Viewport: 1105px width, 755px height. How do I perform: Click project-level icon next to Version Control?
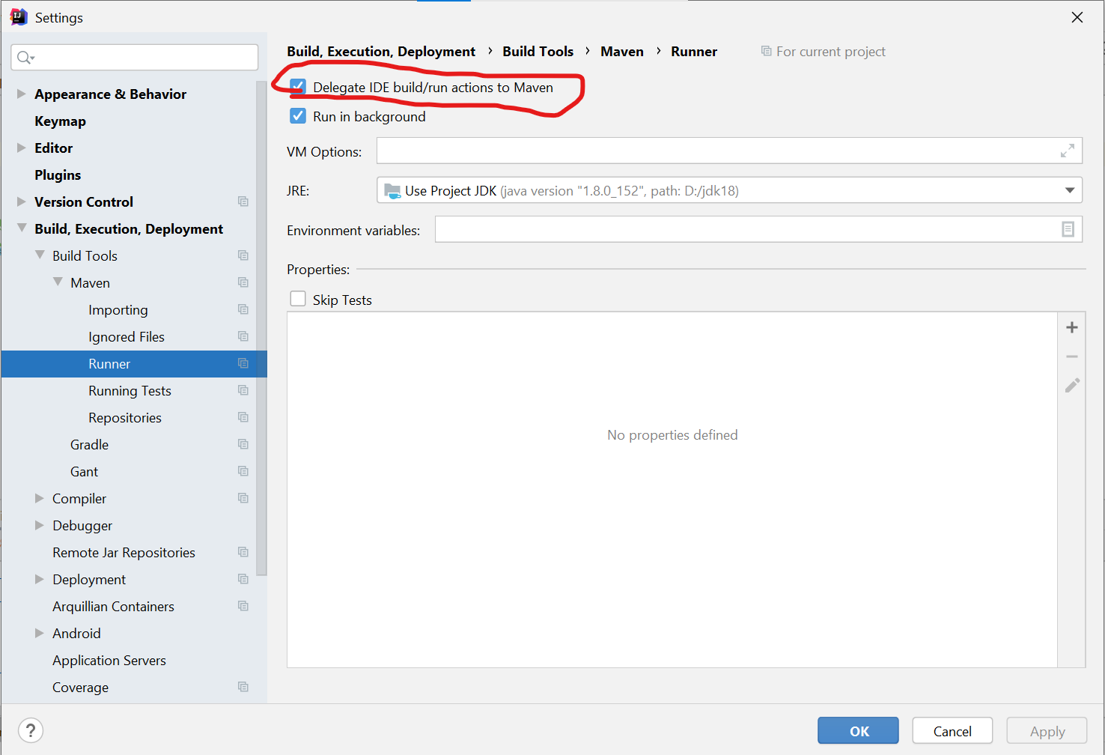point(243,201)
